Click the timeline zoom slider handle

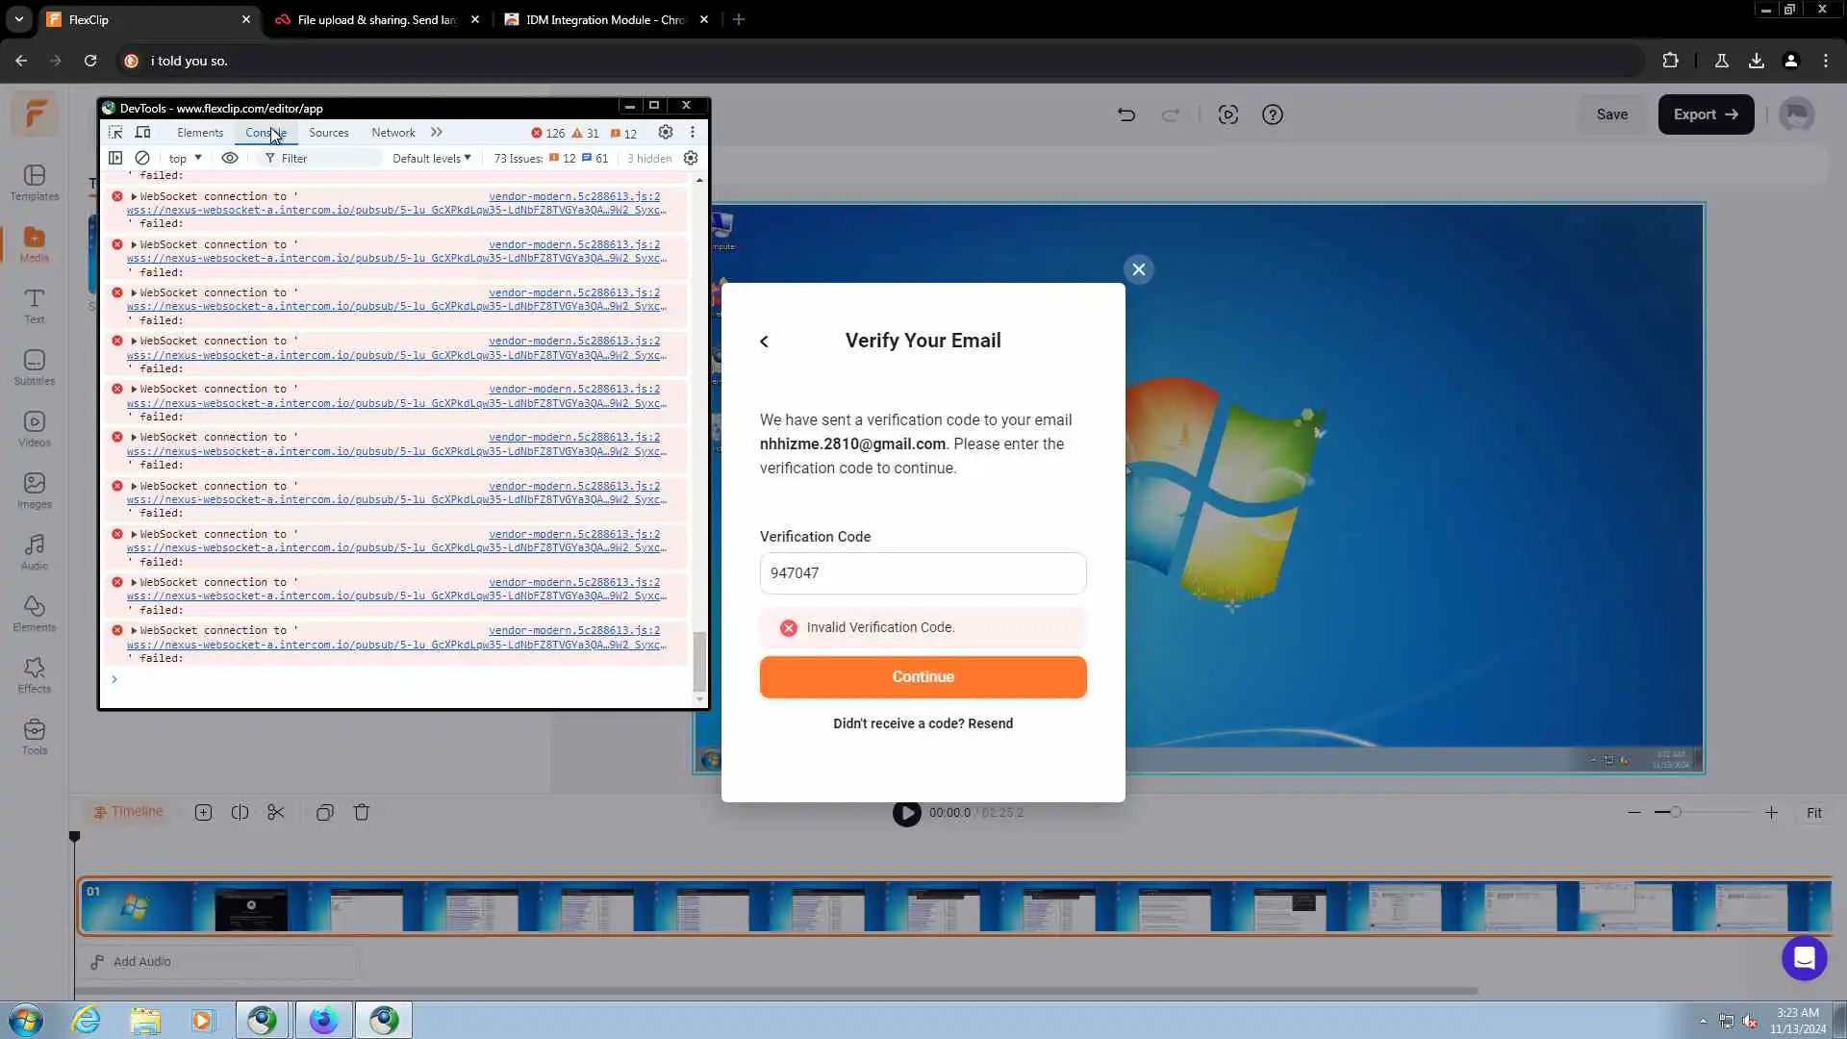coord(1676,812)
